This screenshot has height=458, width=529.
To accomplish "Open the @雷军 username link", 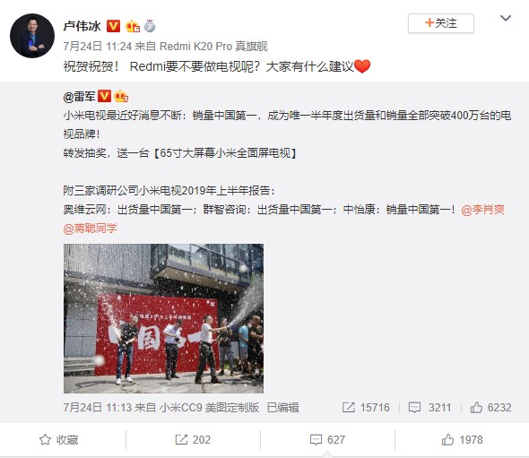I will point(79,97).
